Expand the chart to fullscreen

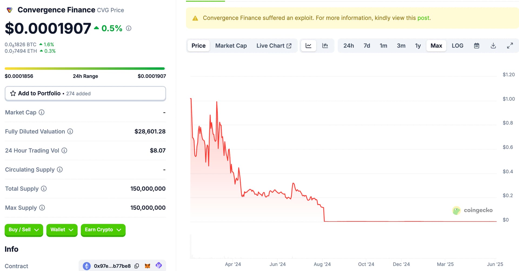point(510,46)
